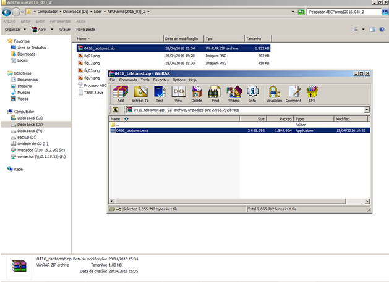This screenshot has width=389, height=282.
Task: Open Locais in the navigation pane
Action: (22, 60)
